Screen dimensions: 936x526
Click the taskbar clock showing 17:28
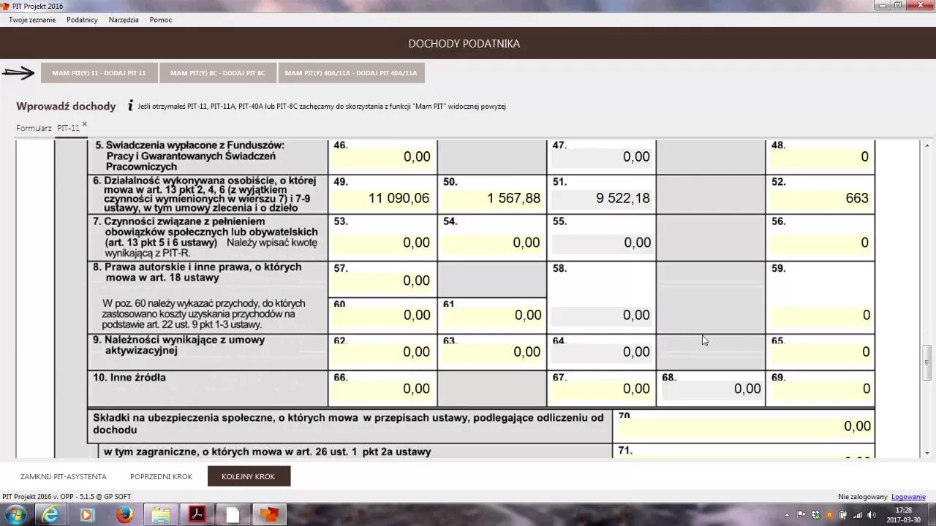[x=903, y=514]
